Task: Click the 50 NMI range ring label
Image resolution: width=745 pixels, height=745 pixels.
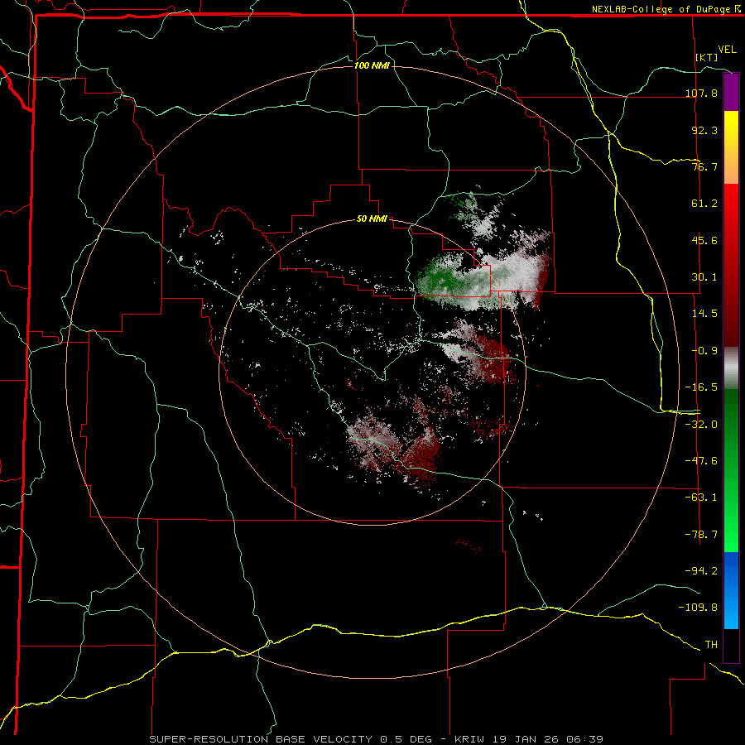Action: point(372,219)
